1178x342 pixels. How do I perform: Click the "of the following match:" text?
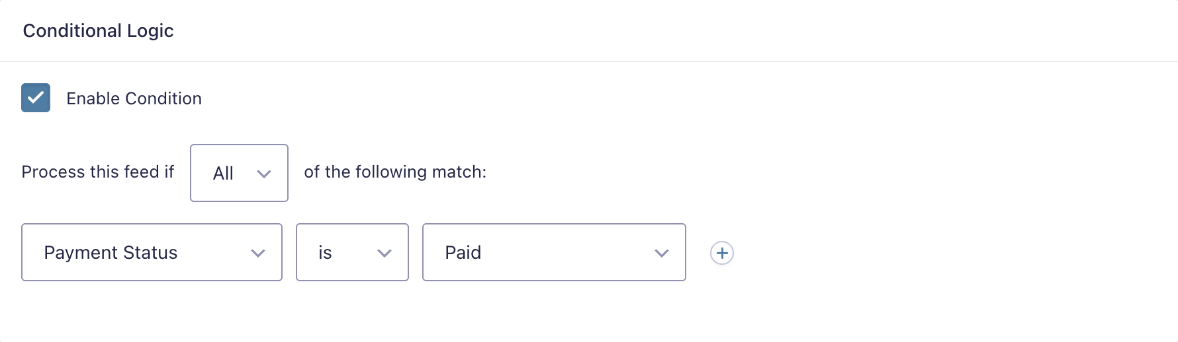click(x=395, y=172)
